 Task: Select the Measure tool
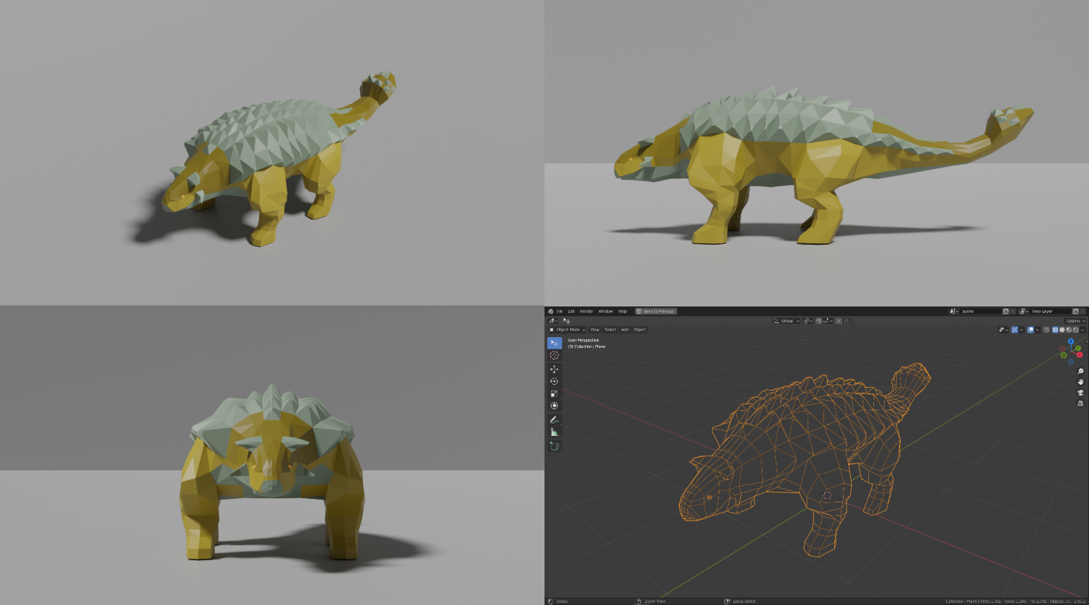point(555,432)
